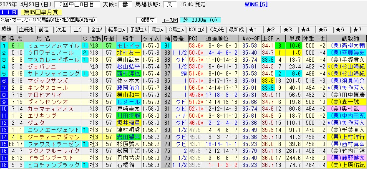Switch to the ★7 star tab
This screenshot has width=367, height=169.
point(357,29)
